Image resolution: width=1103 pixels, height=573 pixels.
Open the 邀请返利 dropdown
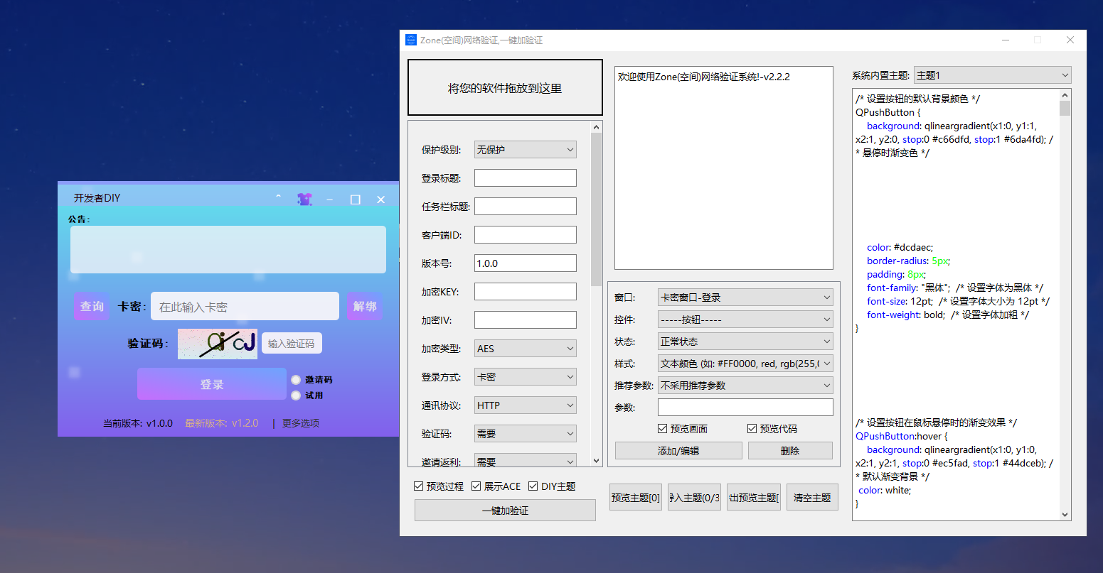[526, 461]
